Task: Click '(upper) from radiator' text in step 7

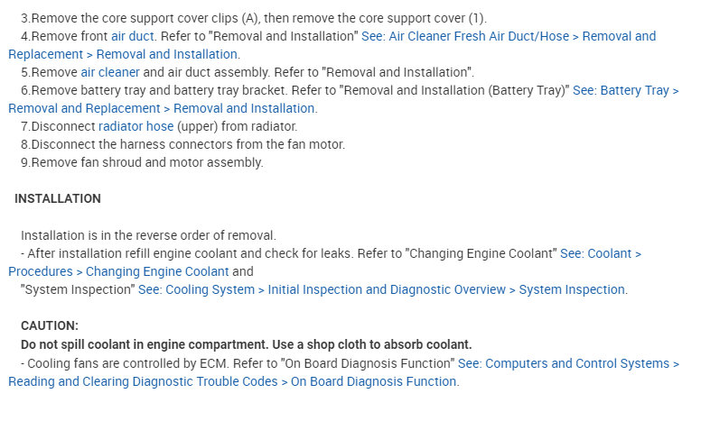Action: coord(237,126)
